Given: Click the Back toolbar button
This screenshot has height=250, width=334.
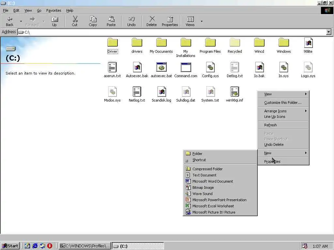Looking at the screenshot, I should 9,21.
